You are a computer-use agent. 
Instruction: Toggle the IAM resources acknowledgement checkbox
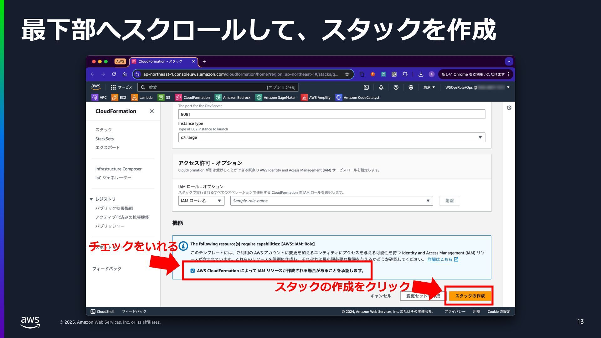point(193,271)
